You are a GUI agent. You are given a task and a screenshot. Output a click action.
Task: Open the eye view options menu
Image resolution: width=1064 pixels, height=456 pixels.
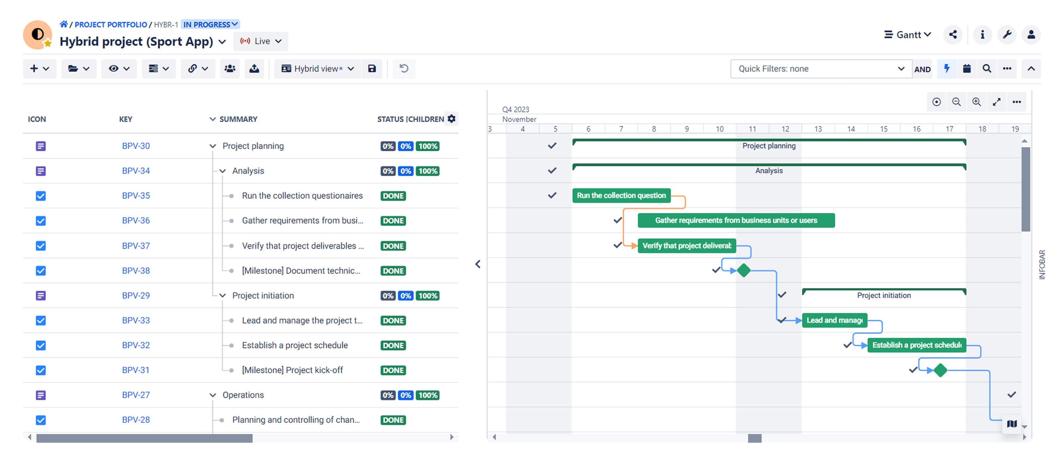point(119,68)
